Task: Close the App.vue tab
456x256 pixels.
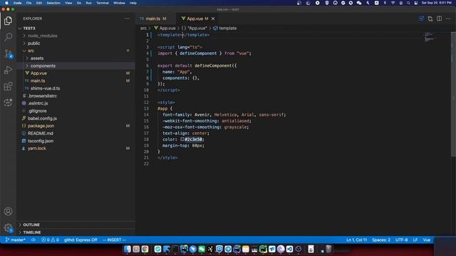Action: pos(213,18)
